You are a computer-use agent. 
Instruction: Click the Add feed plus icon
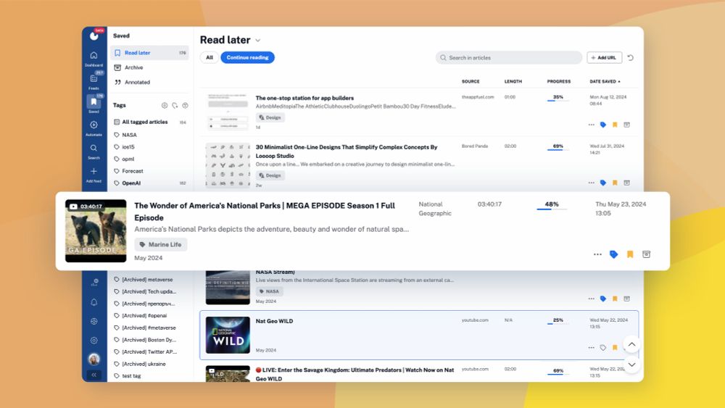coord(94,171)
